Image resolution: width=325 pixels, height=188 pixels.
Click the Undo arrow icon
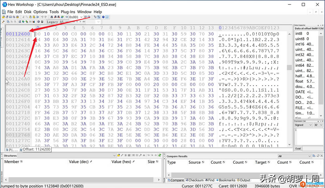42,17
